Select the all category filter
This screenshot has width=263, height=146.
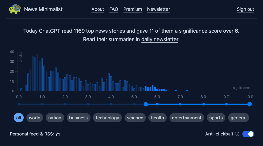[x=19, y=118]
